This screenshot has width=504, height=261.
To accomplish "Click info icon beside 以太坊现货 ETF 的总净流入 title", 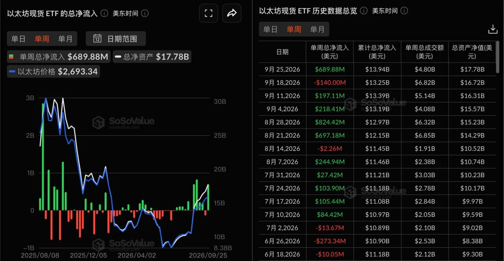I will (x=104, y=13).
